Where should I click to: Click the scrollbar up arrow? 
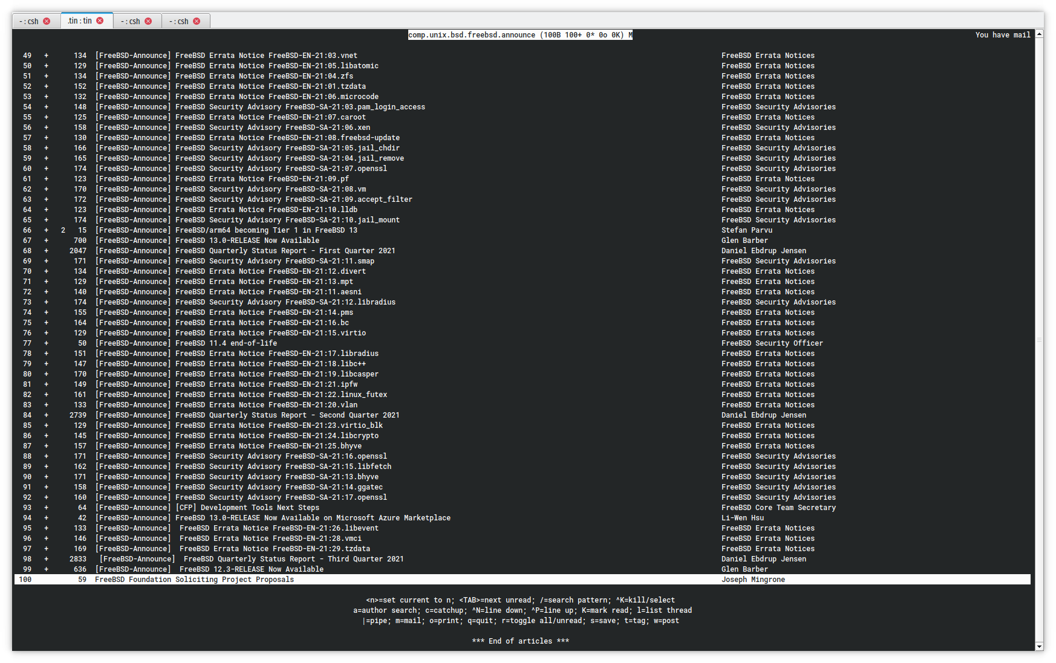coord(1039,34)
